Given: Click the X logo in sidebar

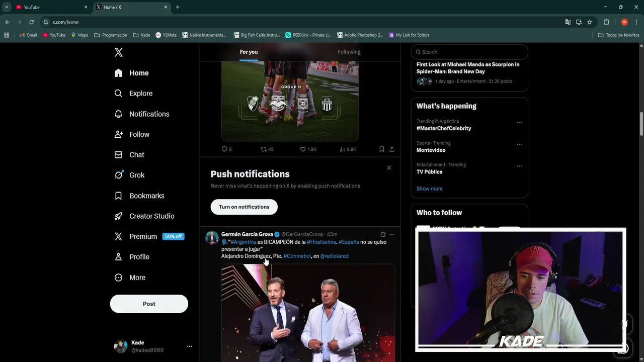Looking at the screenshot, I should [x=118, y=52].
